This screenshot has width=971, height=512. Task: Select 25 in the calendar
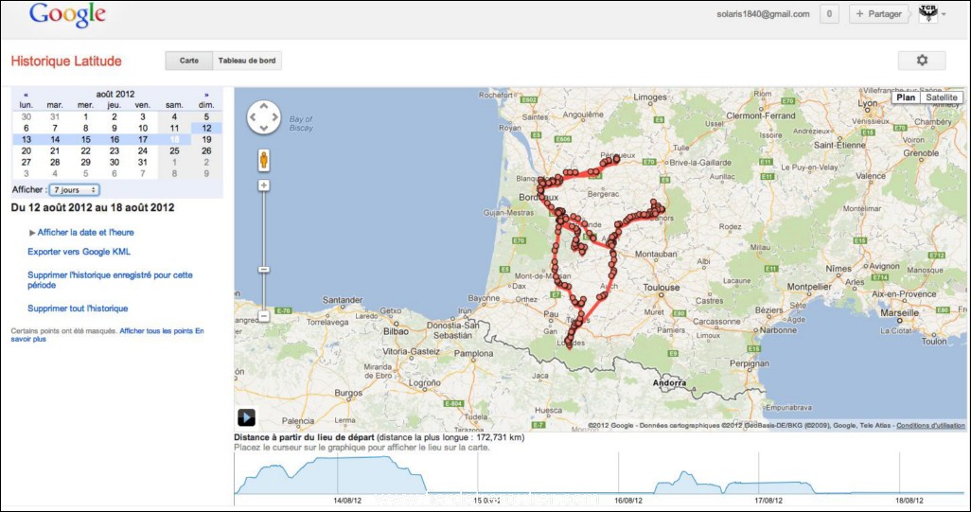click(175, 151)
